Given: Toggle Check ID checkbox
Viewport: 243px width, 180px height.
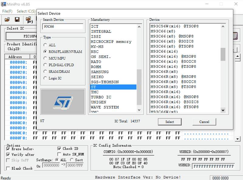Looking at the screenshot, I should click(59, 148).
